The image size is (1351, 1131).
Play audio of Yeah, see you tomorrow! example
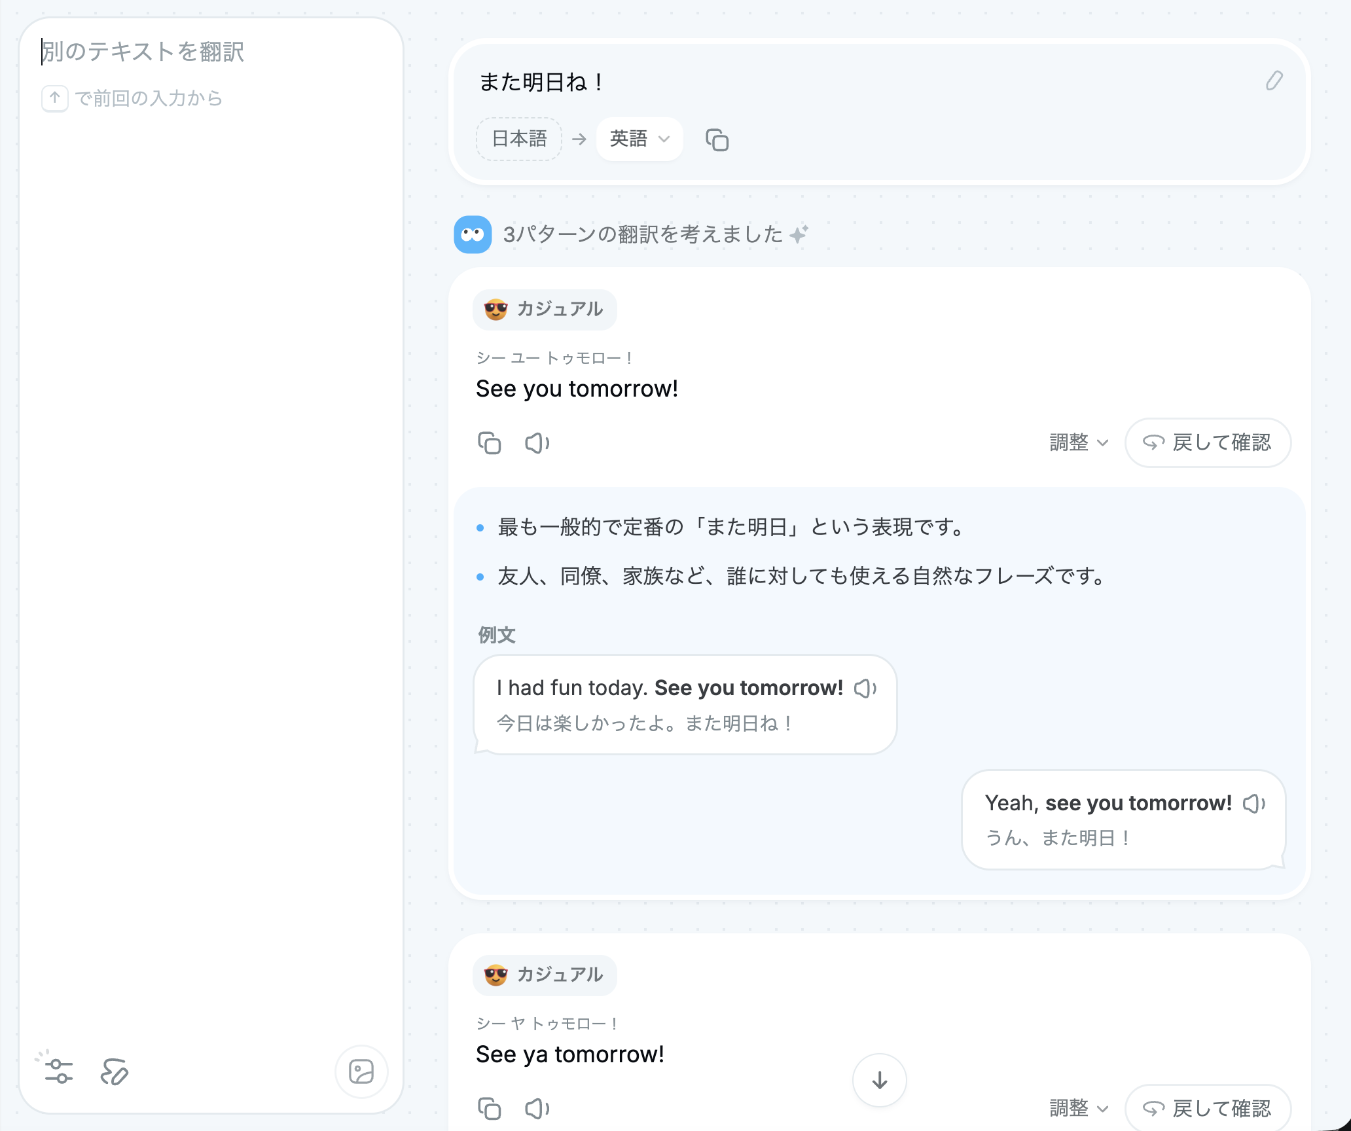click(x=1254, y=804)
